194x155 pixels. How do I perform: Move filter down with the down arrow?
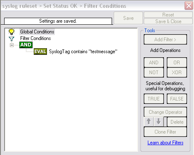pos(159,122)
